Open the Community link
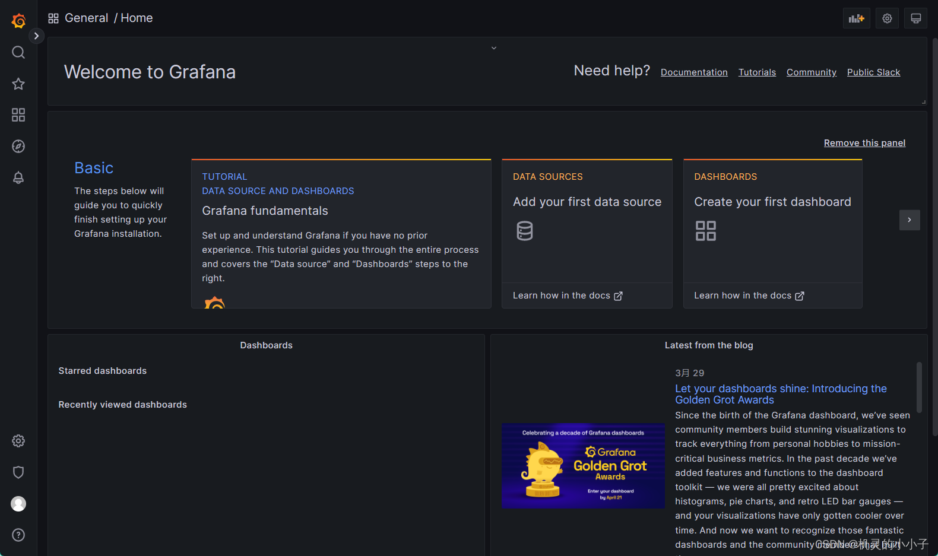This screenshot has height=556, width=938. 811,72
